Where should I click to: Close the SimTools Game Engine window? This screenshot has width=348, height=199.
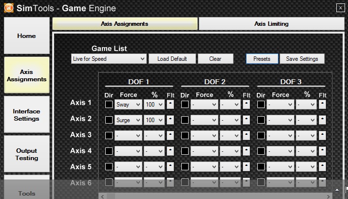click(341, 8)
